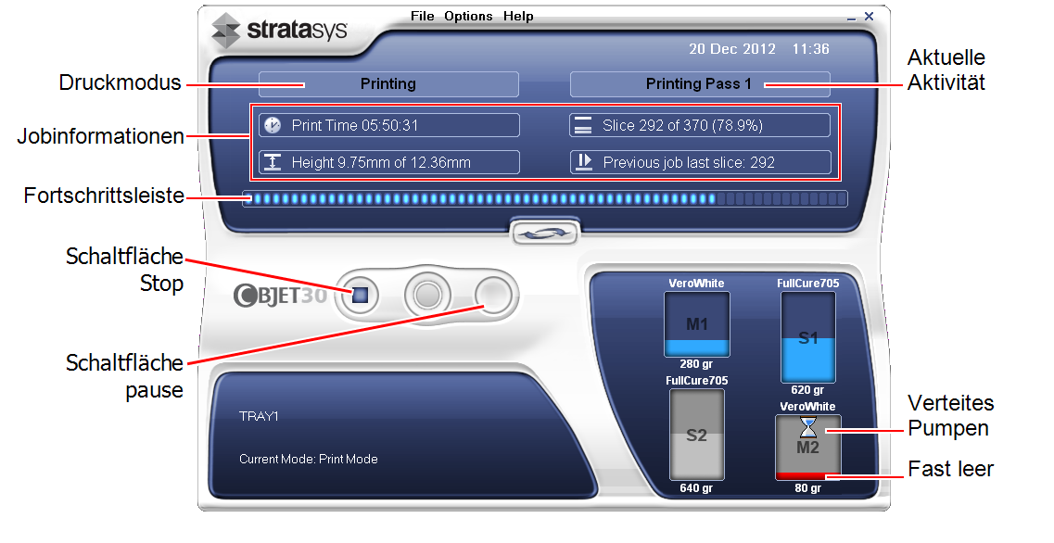The image size is (1054, 543).
Task: Select the S1 FullCure705 cartridge gauge
Action: pos(807,337)
